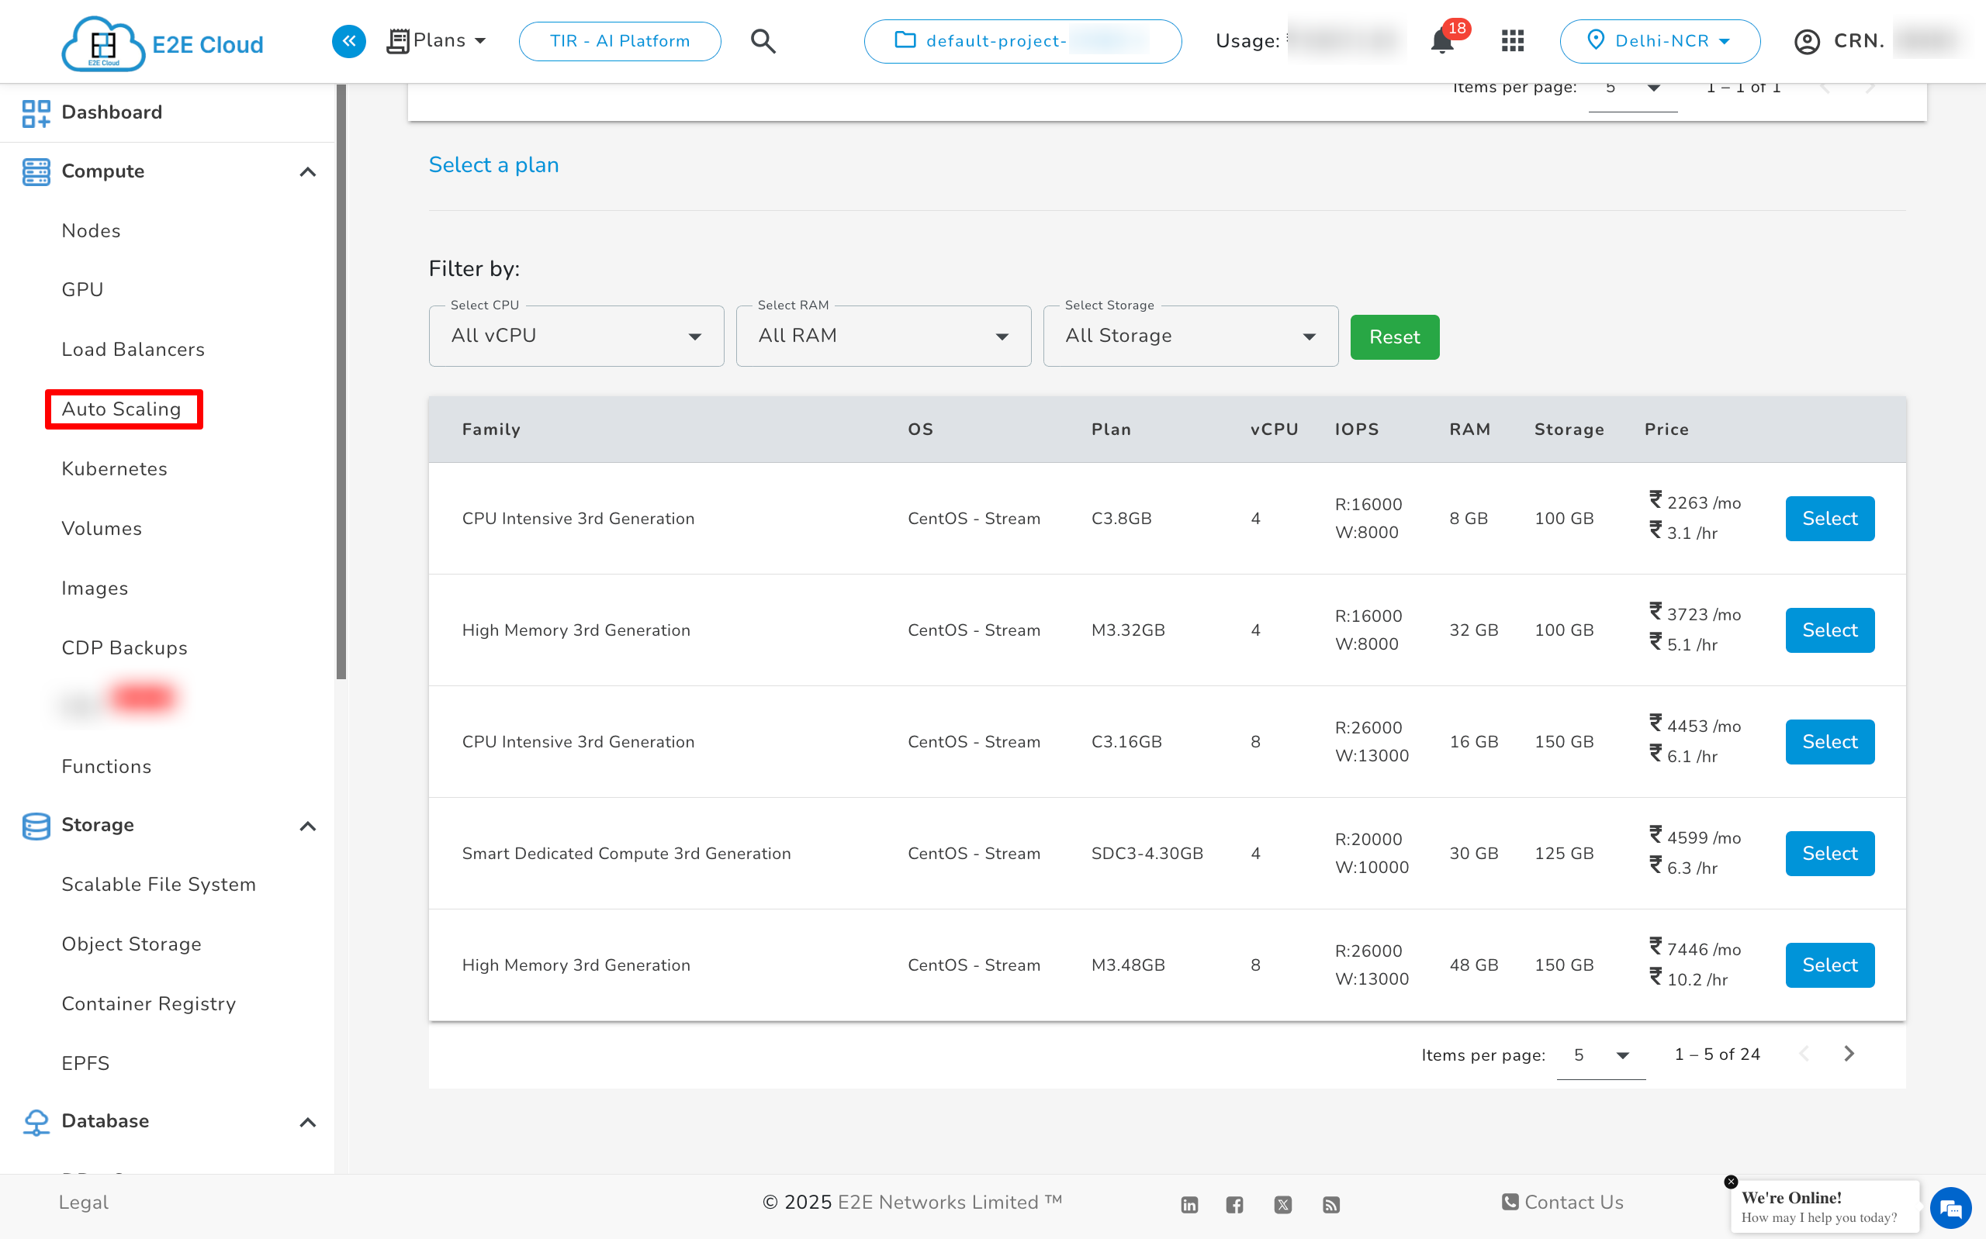The height and width of the screenshot is (1239, 1986).
Task: Collapse the Storage section chevron
Action: pos(307,826)
